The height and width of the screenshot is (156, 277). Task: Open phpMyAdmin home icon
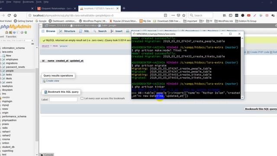coord(7,32)
